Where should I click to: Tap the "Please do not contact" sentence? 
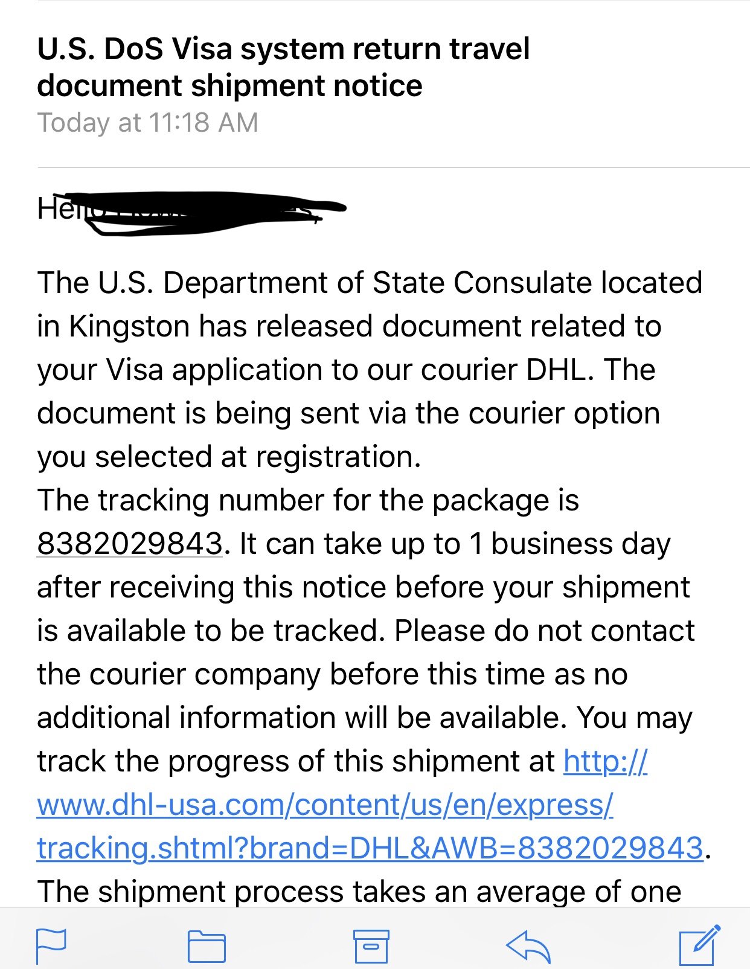pos(544,630)
